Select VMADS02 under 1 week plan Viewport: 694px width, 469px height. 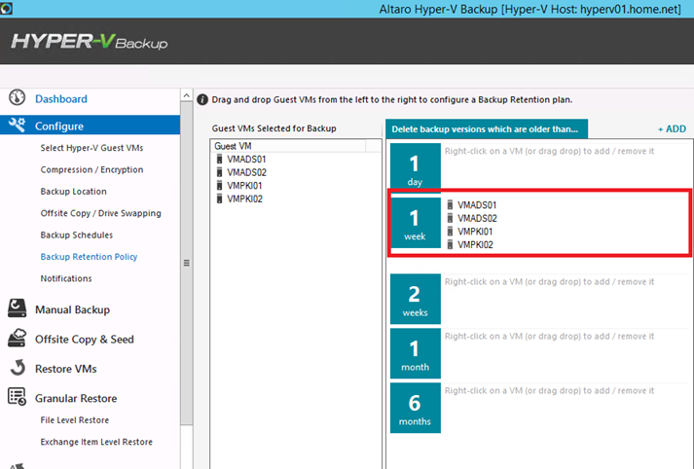click(477, 218)
